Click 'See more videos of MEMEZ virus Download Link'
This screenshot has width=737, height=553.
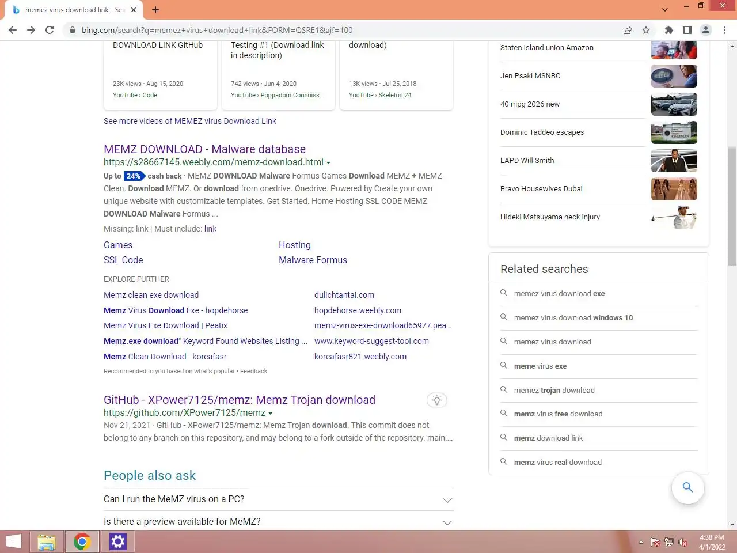[x=190, y=121]
